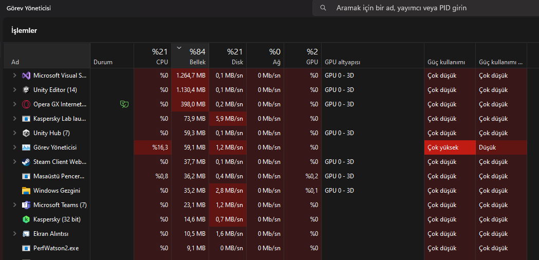This screenshot has width=539, height=260.
Task: Click the Microsoft Teams process icon
Action: point(26,205)
